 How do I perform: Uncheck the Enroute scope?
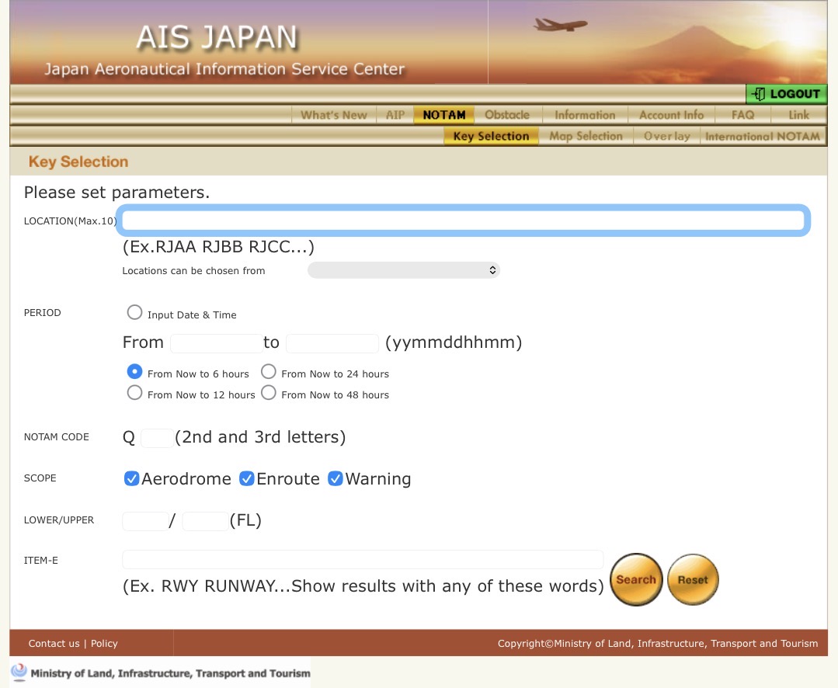tap(246, 478)
